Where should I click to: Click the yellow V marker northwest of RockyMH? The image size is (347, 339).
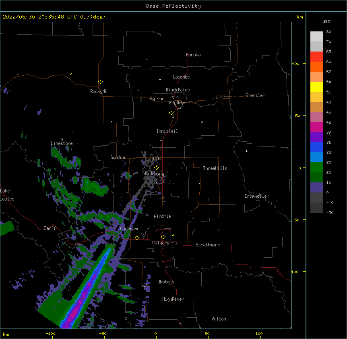coord(70,74)
